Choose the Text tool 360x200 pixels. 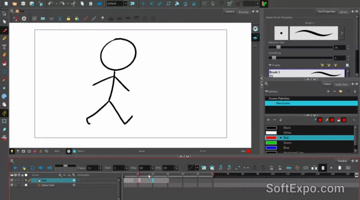(4, 47)
